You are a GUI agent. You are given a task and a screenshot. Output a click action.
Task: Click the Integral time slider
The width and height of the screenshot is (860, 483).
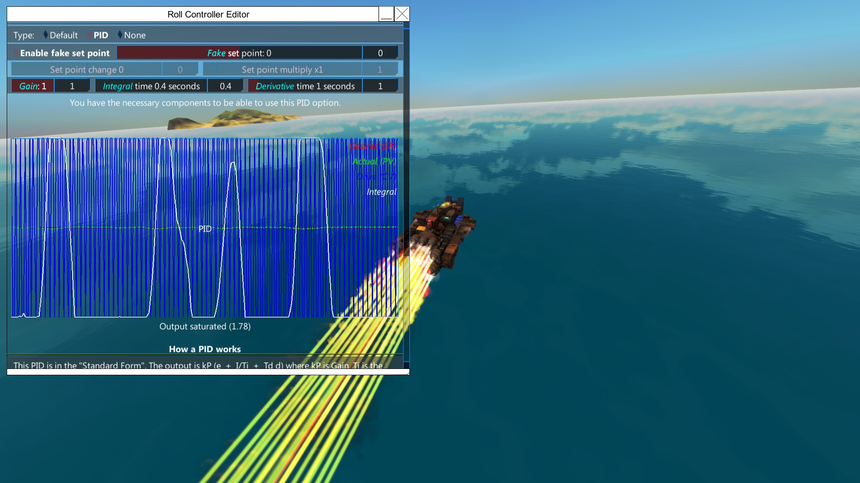click(151, 86)
